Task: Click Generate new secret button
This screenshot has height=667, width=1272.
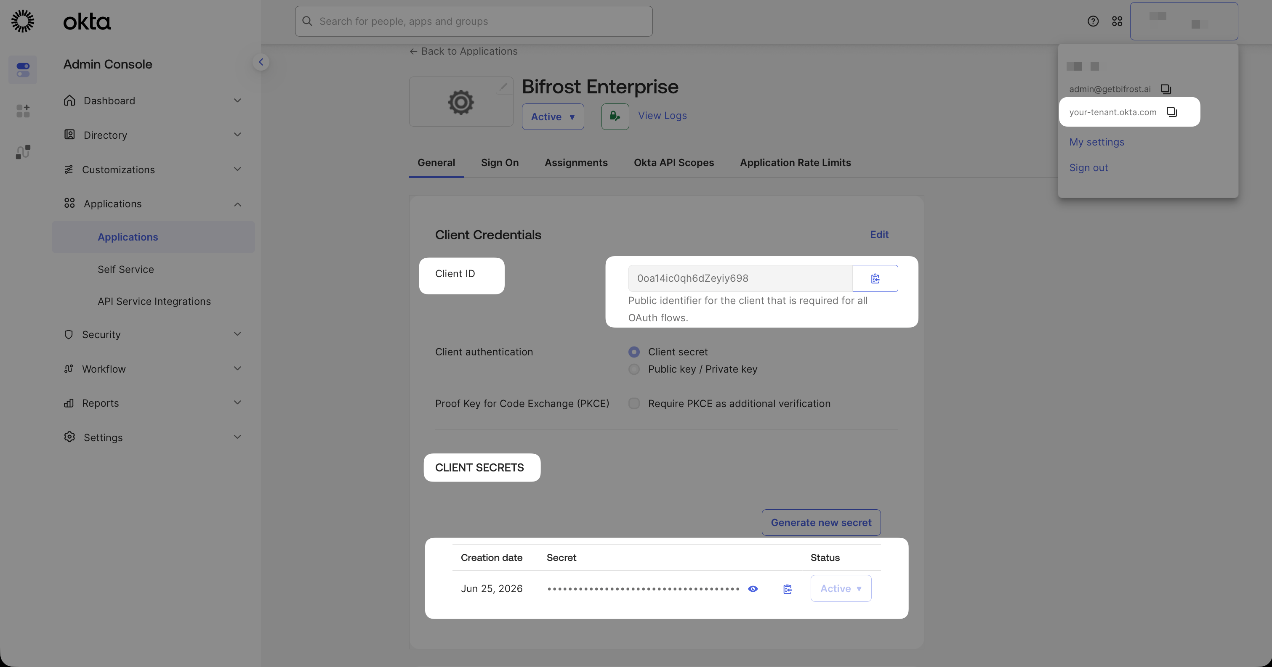Action: click(821, 522)
